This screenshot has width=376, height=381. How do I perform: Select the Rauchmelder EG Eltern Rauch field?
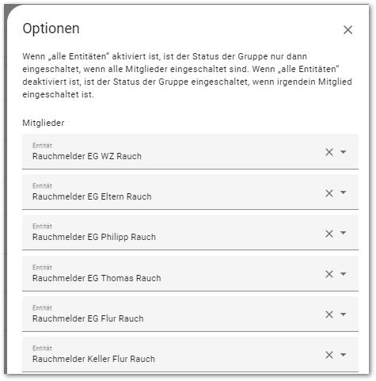click(x=190, y=192)
